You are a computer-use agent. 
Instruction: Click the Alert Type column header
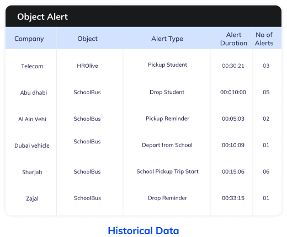[167, 39]
